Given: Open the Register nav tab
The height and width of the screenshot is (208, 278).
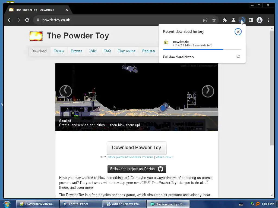Looking at the screenshot, I should 149,51.
